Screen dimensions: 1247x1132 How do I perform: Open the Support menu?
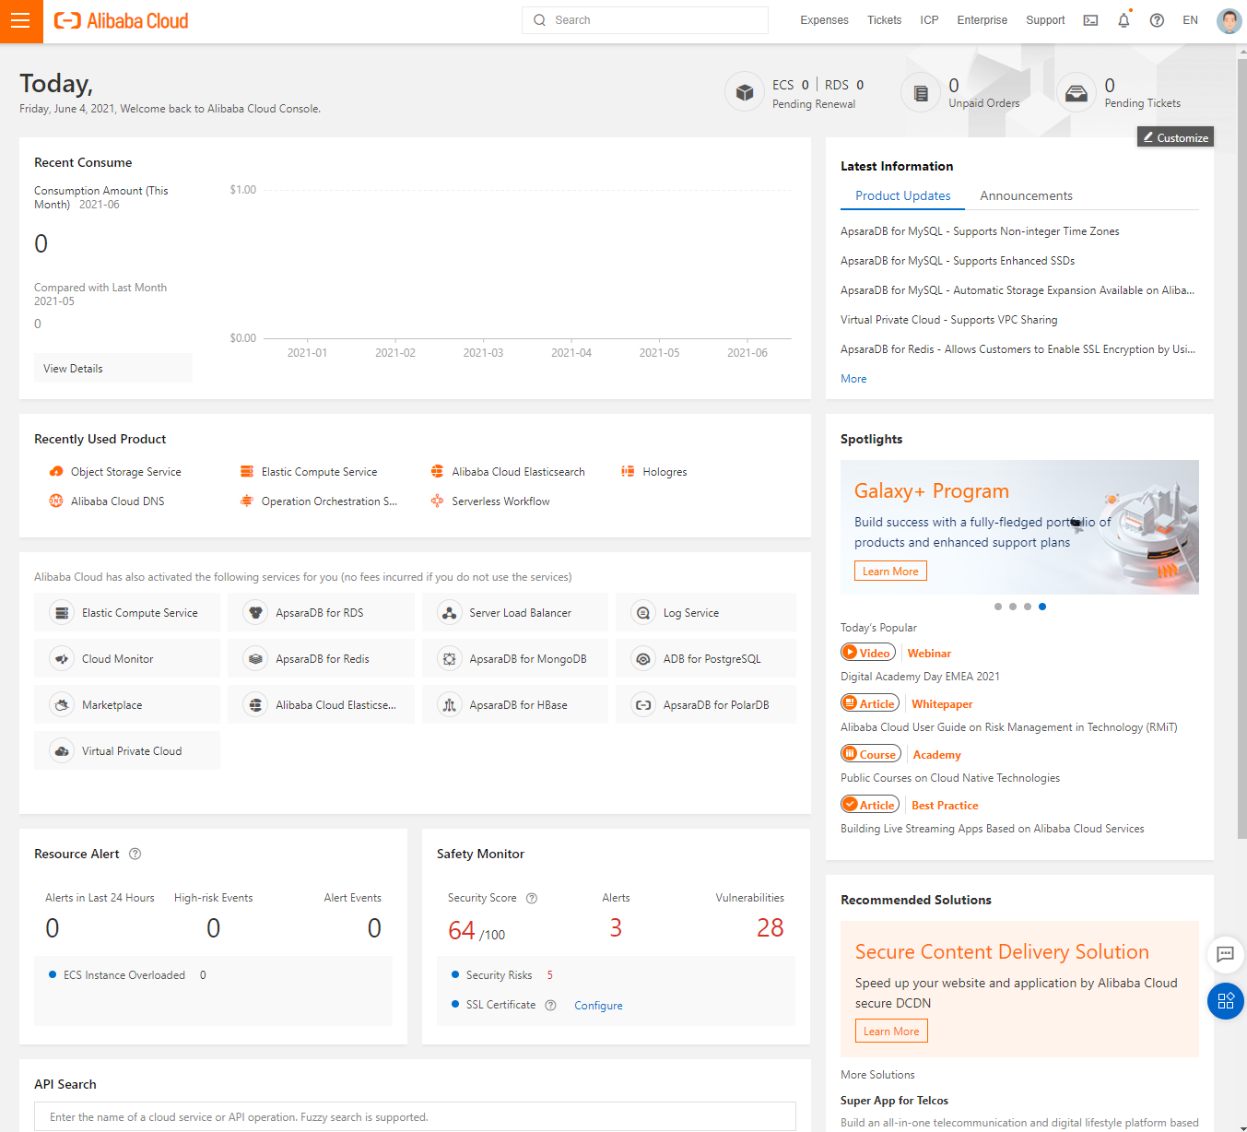pyautogui.click(x=1045, y=20)
